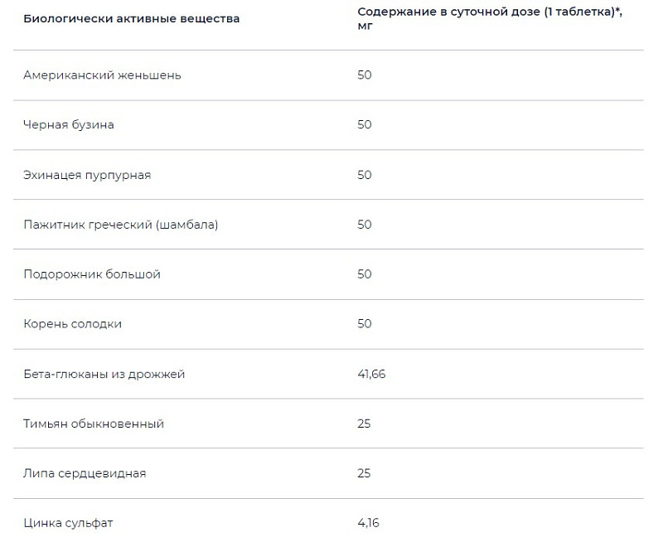Click the dose value for Черная бузина
663x547 pixels.
[x=365, y=125]
